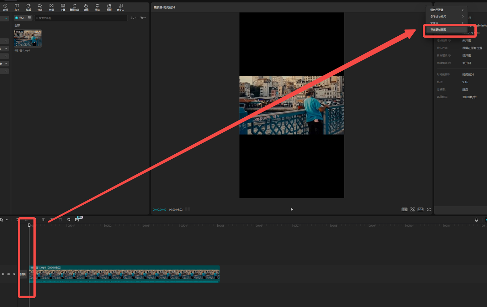Click the 导入 import button
Image resolution: width=487 pixels, height=307 pixels.
(20, 18)
